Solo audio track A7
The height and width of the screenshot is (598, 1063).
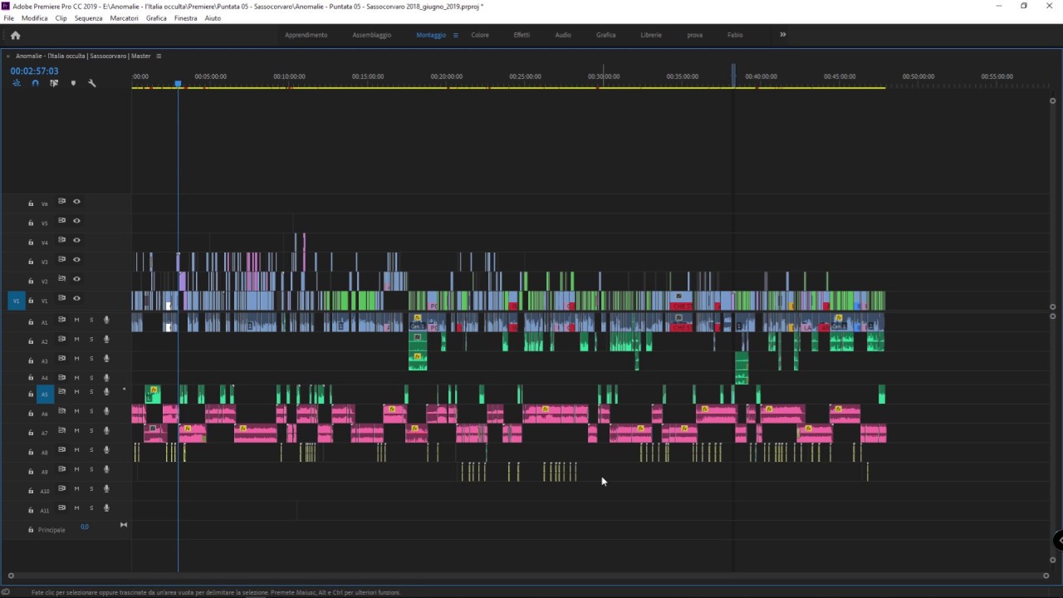coord(91,430)
